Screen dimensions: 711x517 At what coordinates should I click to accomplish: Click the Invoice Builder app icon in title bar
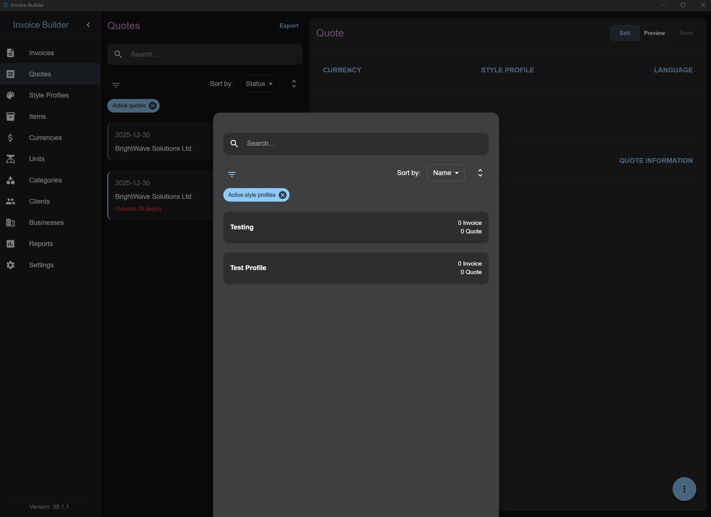coord(5,5)
